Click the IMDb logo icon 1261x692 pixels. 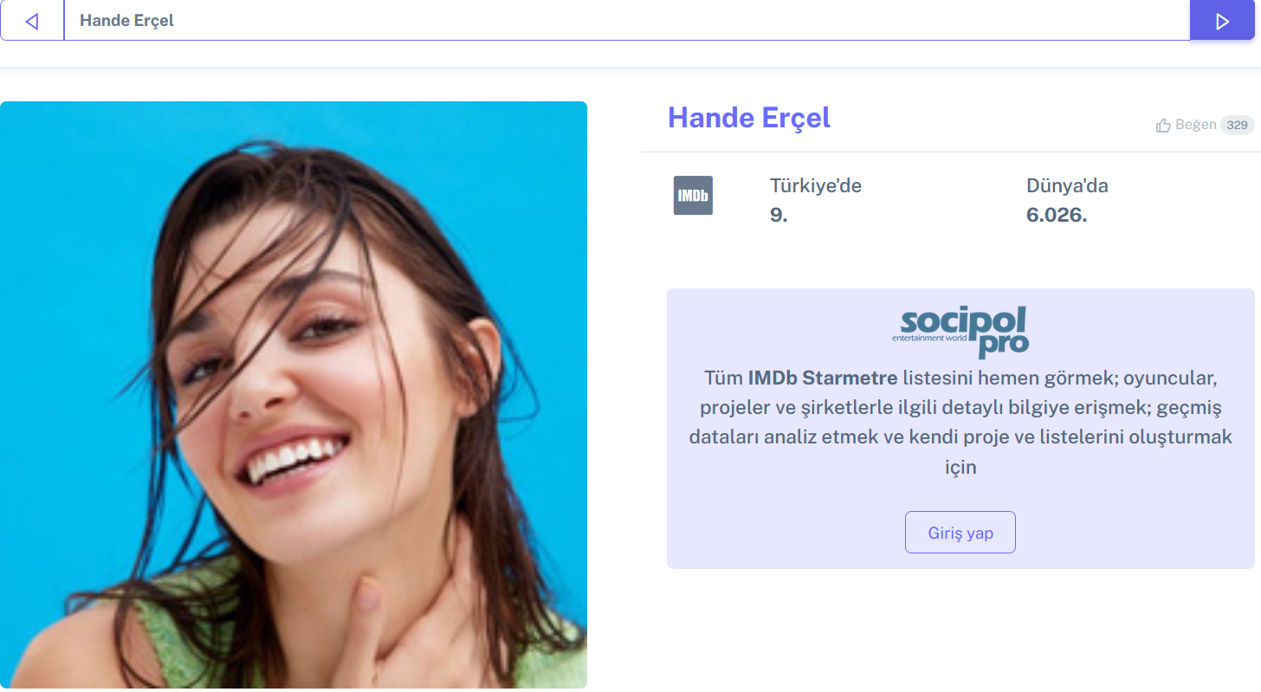click(x=693, y=195)
